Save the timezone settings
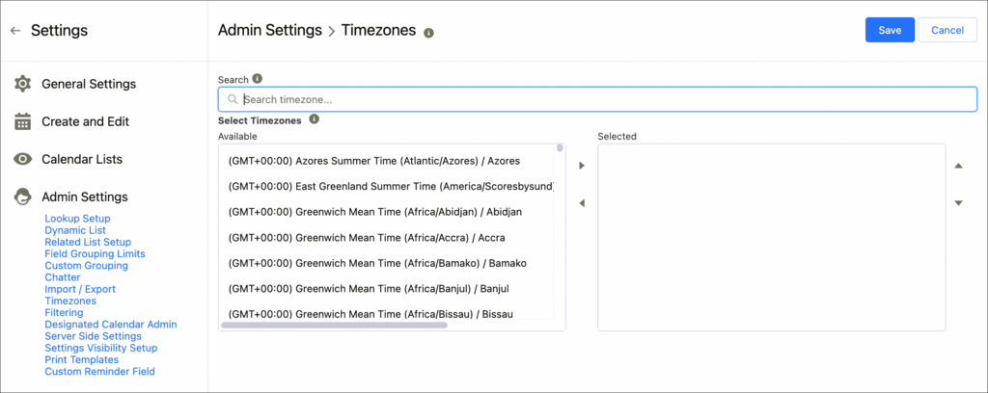 [890, 31]
